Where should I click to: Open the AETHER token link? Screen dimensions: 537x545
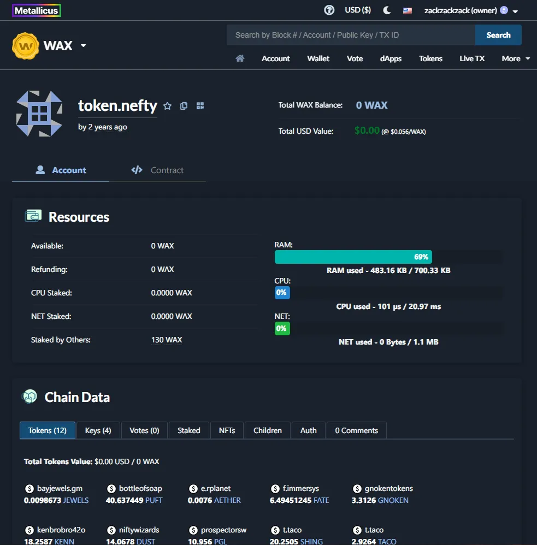pos(227,500)
